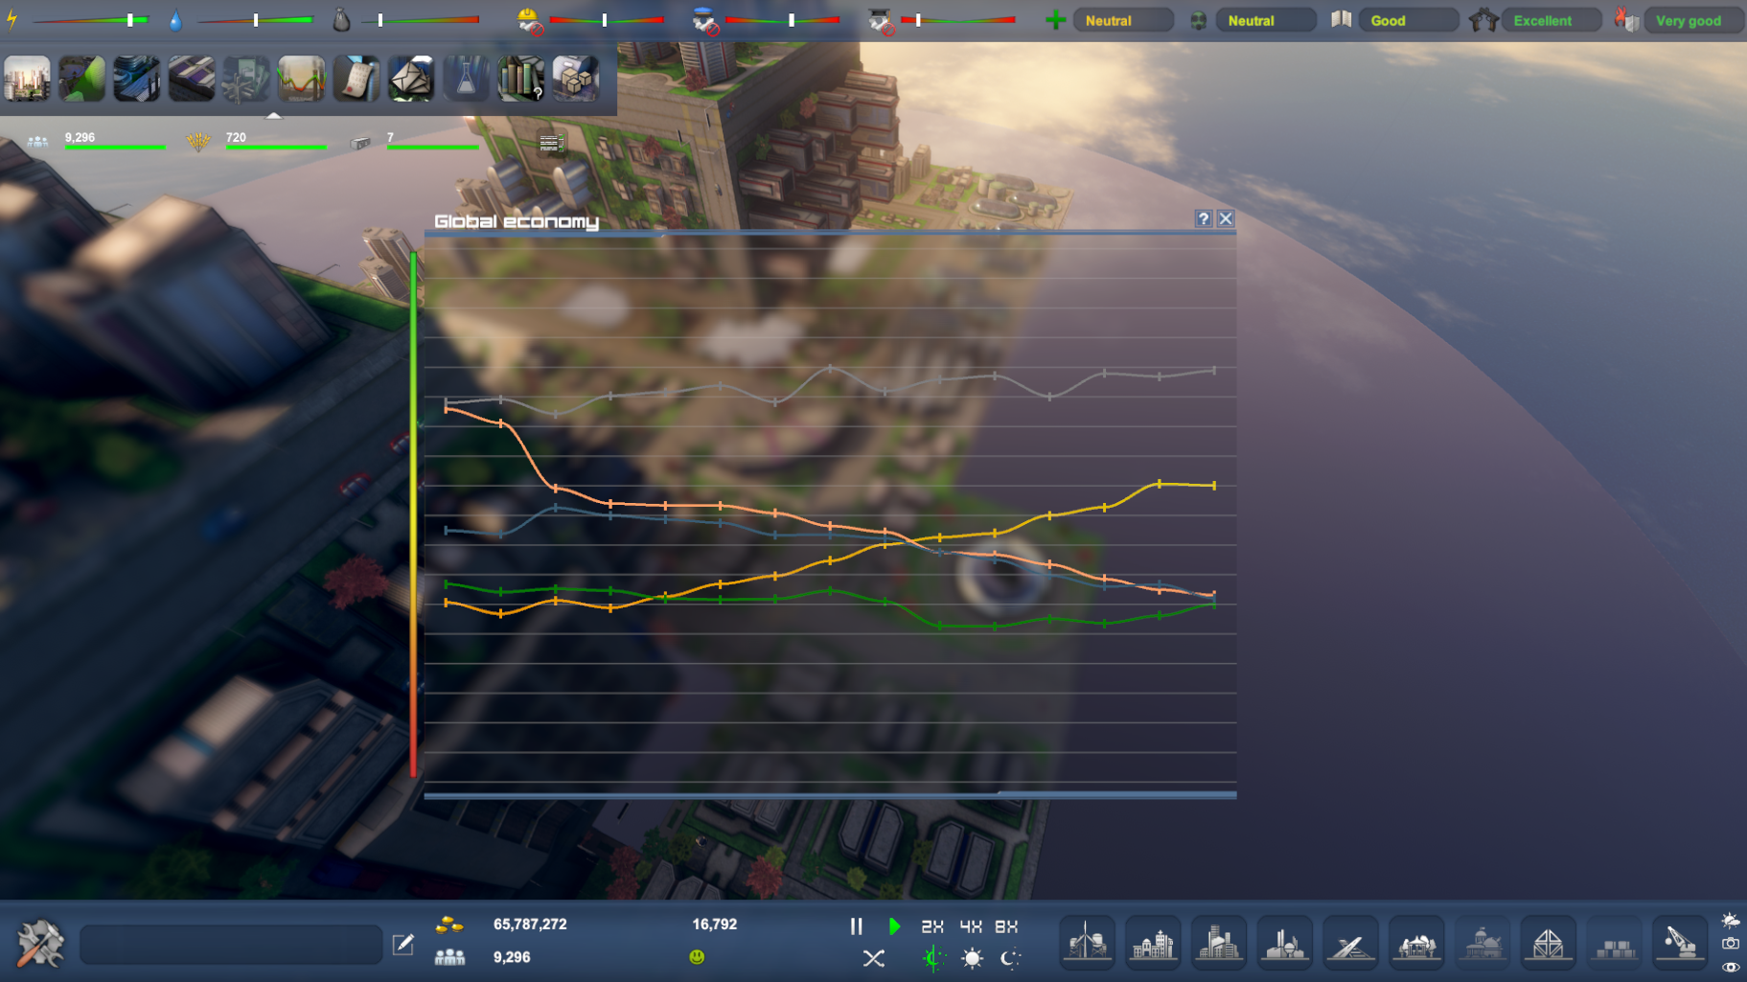This screenshot has height=982, width=1747.
Task: Set game speed to 4X
Action: click(x=971, y=926)
